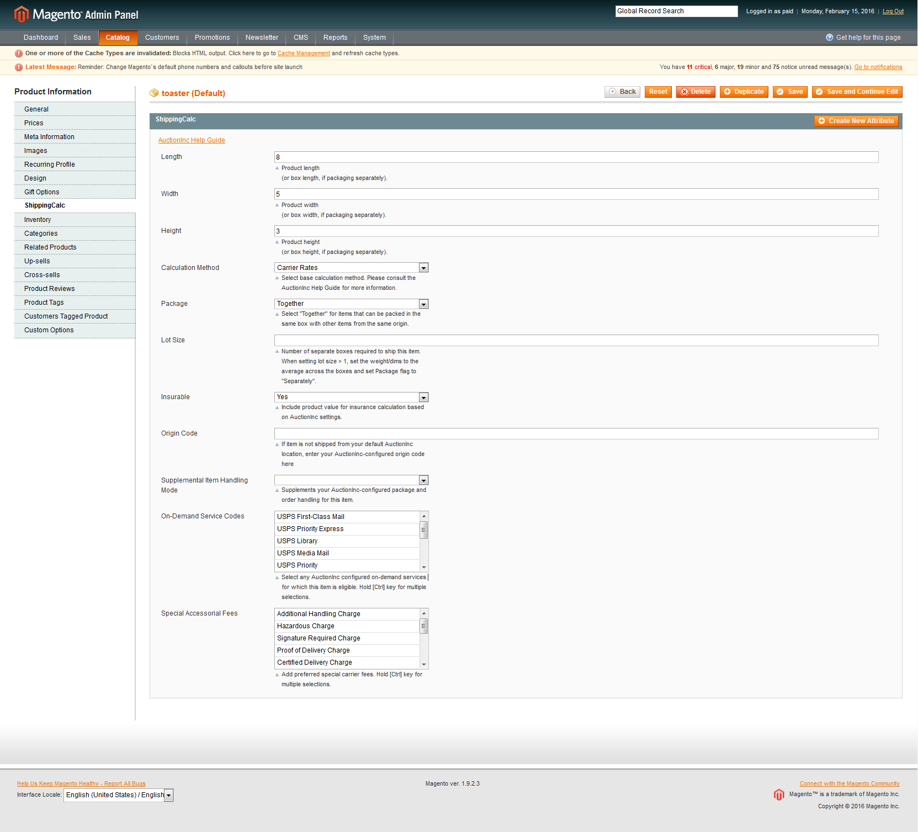Image resolution: width=918 pixels, height=832 pixels.
Task: Open the Catalog menu
Action: (x=118, y=38)
